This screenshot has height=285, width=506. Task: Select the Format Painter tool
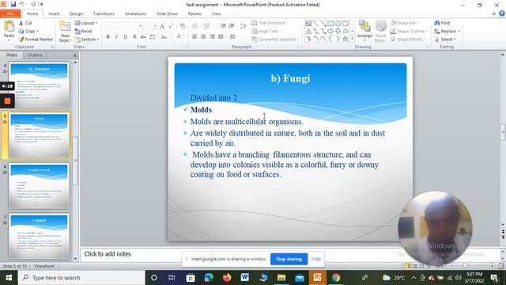point(36,39)
